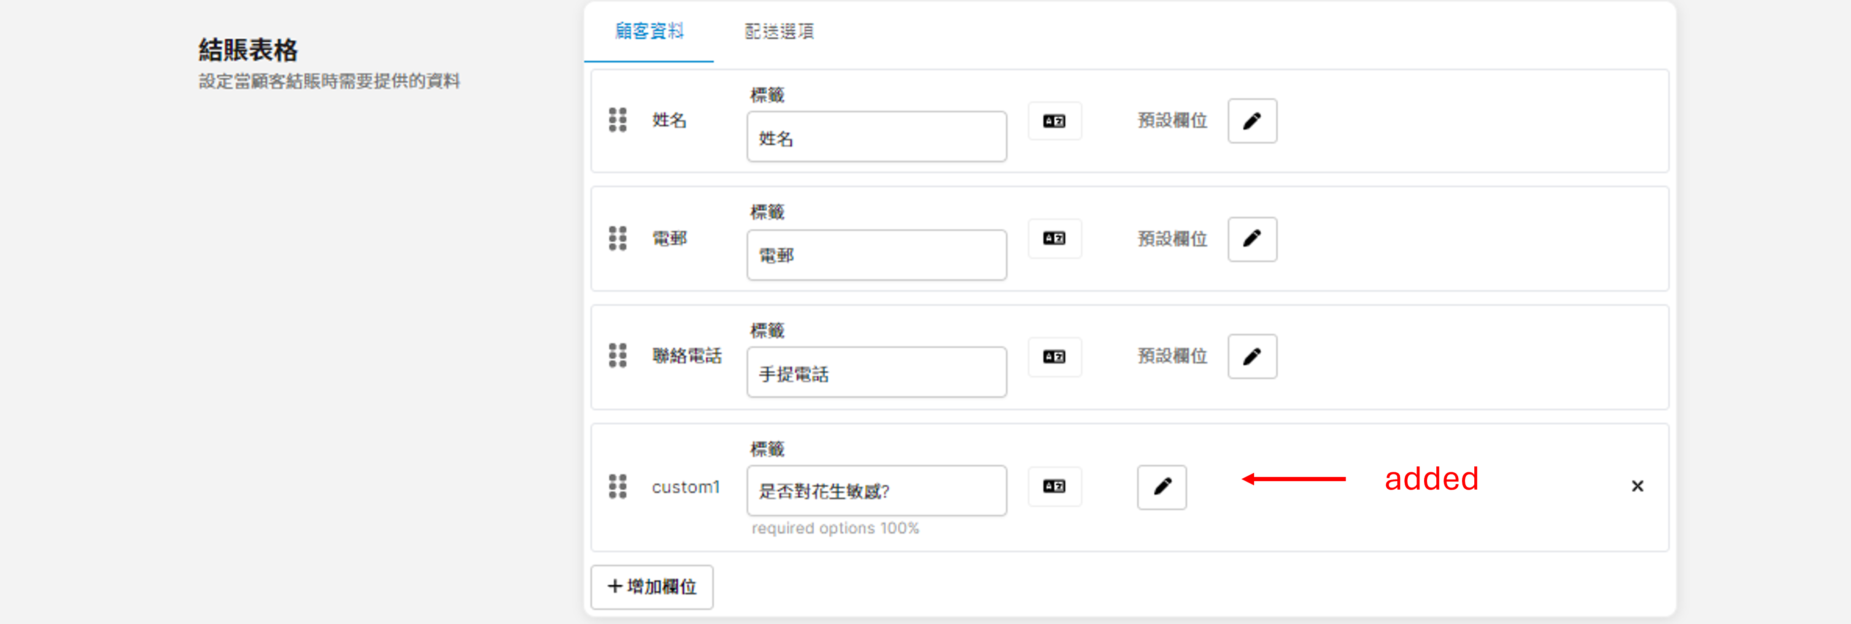Click the drag handle for custom1 row
The image size is (1851, 624).
617,487
